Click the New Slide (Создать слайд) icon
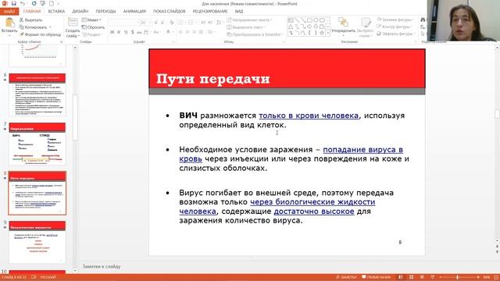500x281 pixels. (x=73, y=23)
